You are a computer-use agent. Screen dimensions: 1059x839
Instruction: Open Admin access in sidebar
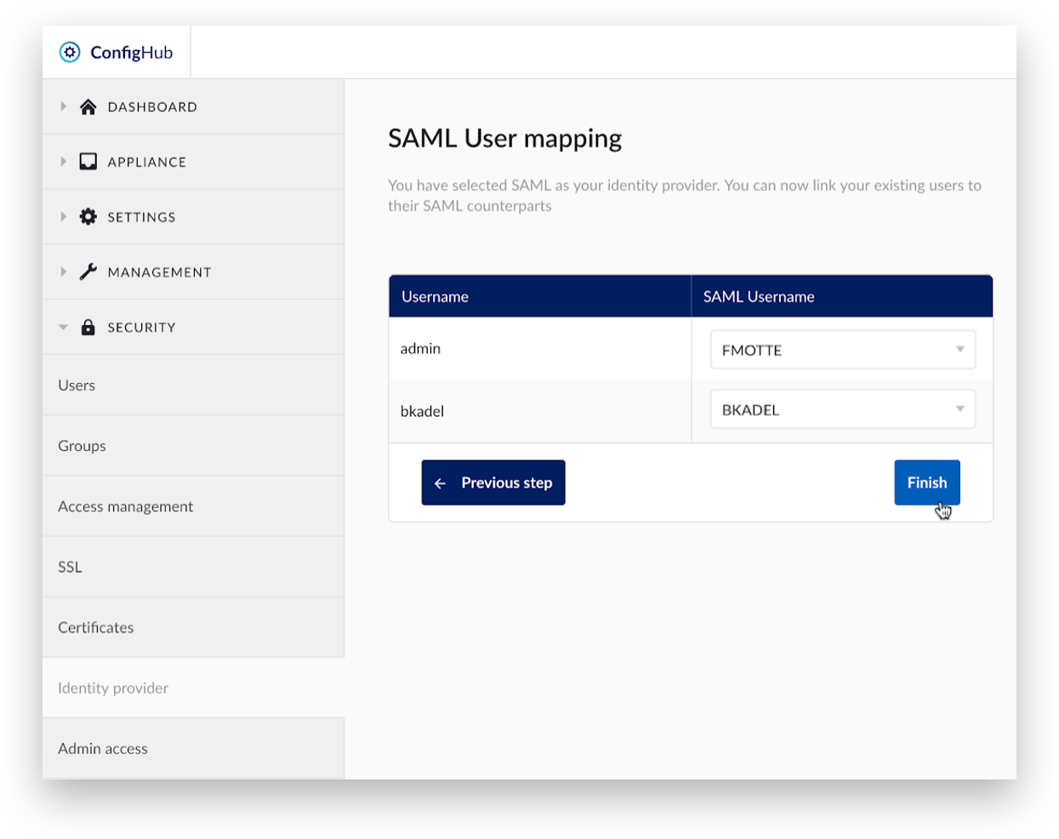[193, 748]
